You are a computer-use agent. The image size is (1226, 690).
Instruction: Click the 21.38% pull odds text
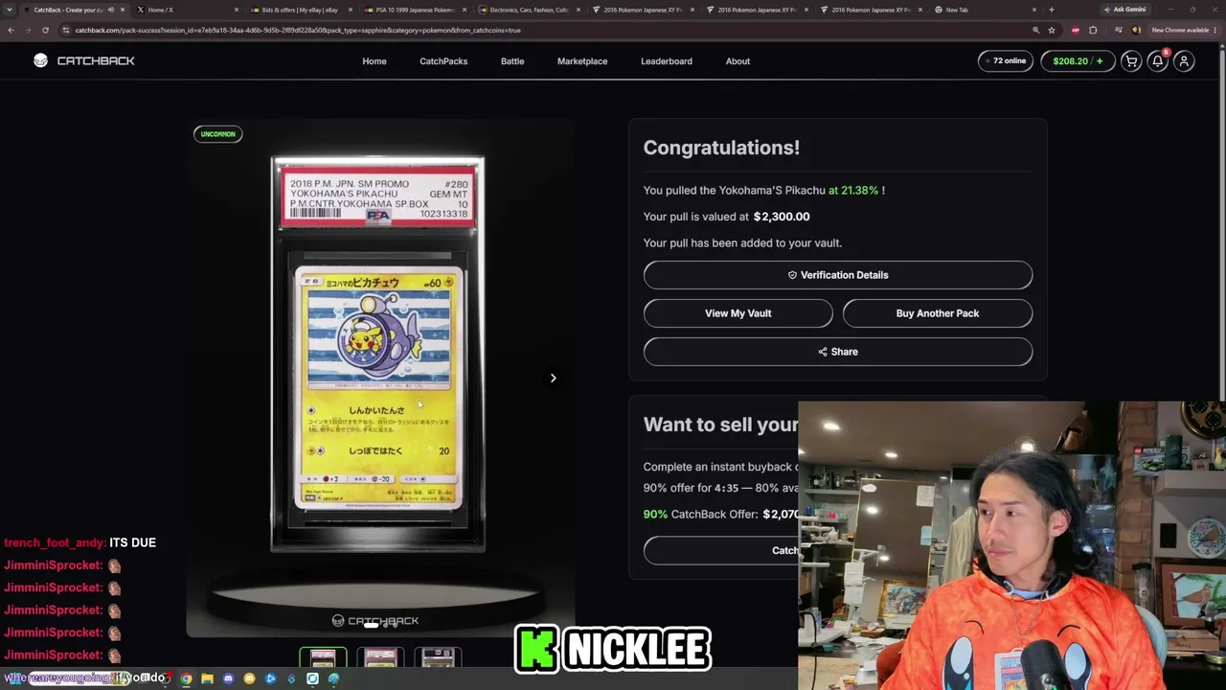tap(853, 190)
